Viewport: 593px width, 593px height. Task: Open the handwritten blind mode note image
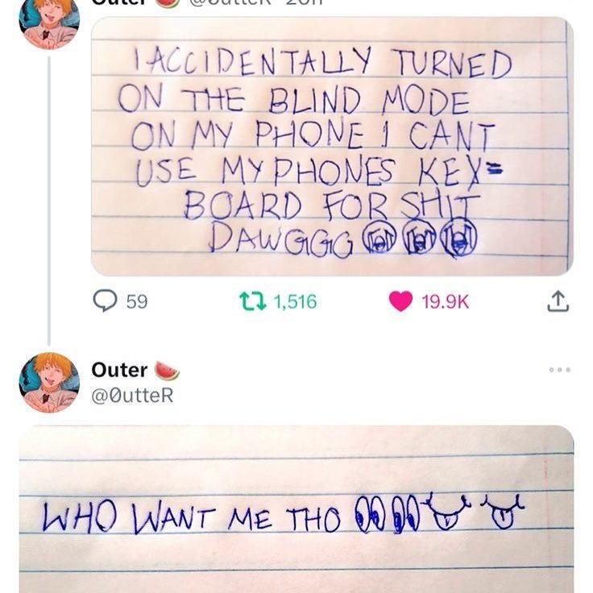coord(332,147)
